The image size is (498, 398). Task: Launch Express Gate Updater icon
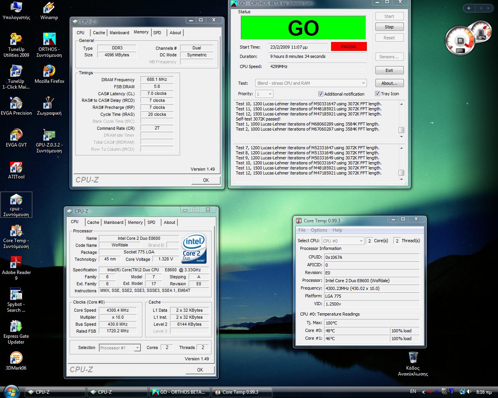[x=16, y=332]
